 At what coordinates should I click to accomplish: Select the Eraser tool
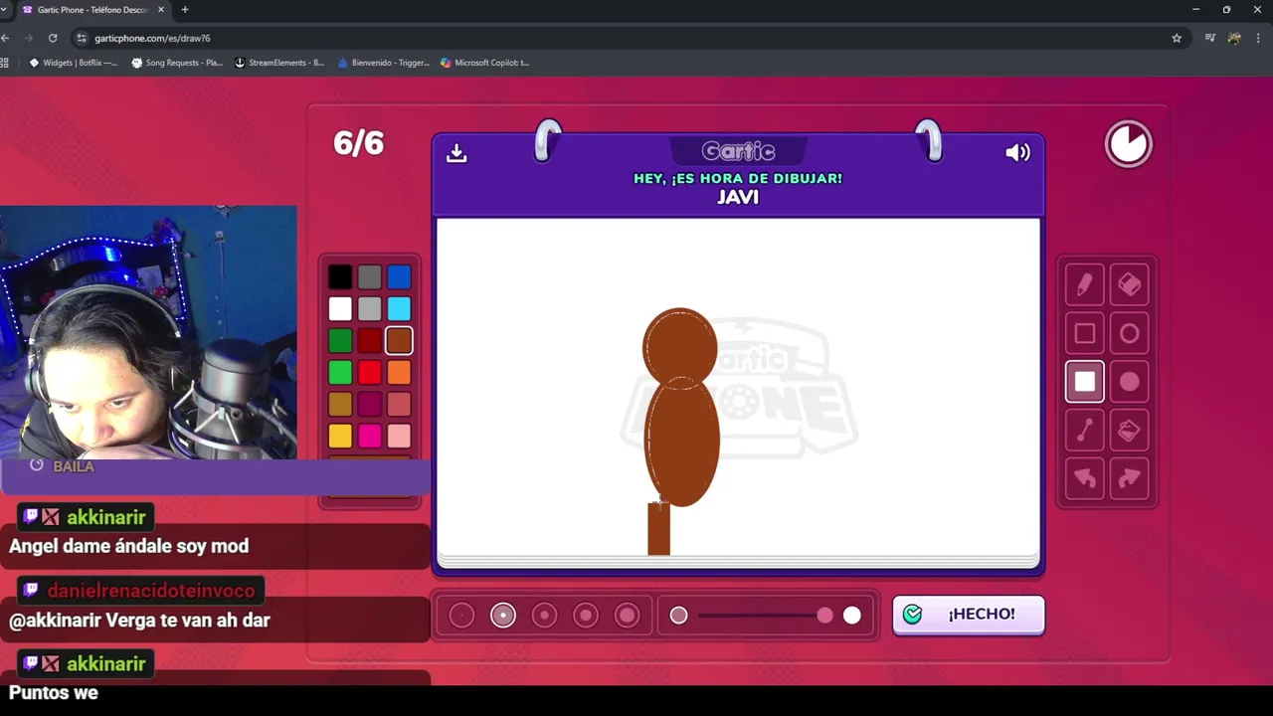[1129, 285]
